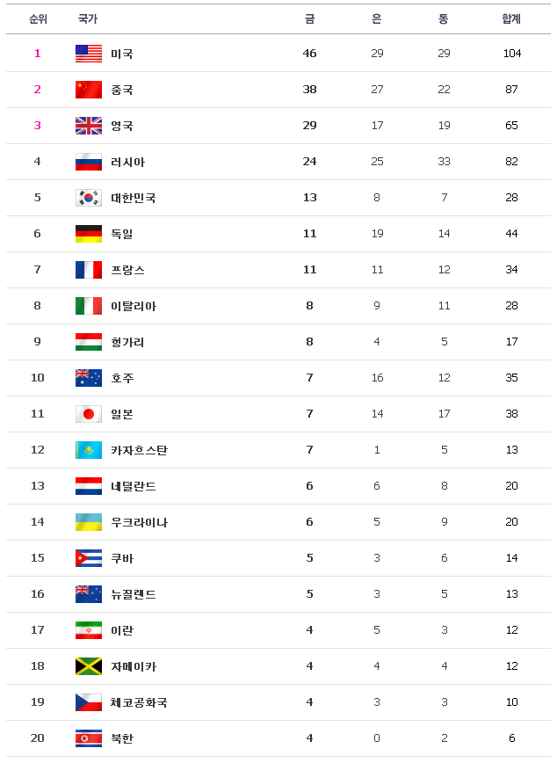
Task: Click the Cuba flag icon
Action: click(89, 558)
